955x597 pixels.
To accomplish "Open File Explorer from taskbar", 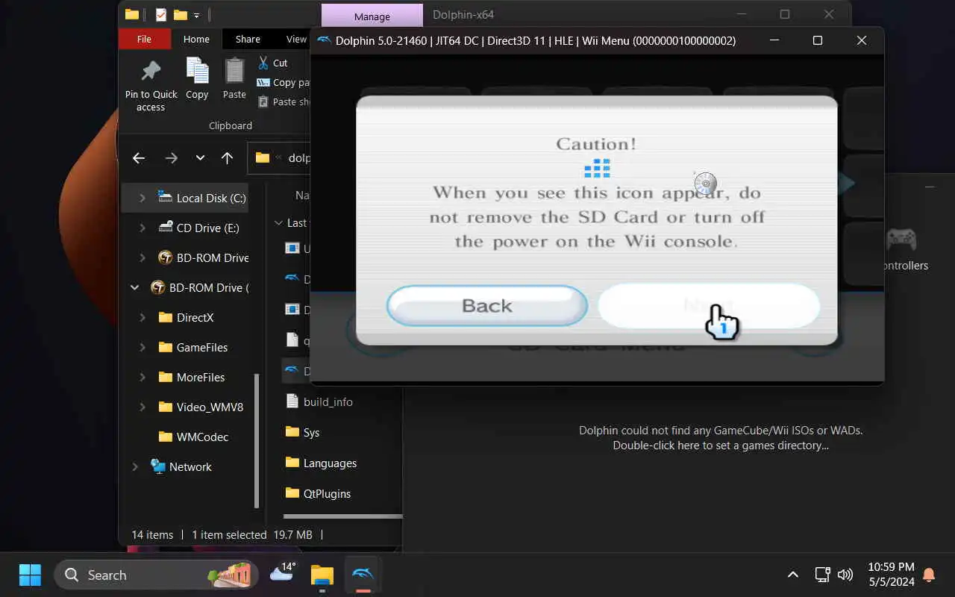I will click(x=322, y=575).
